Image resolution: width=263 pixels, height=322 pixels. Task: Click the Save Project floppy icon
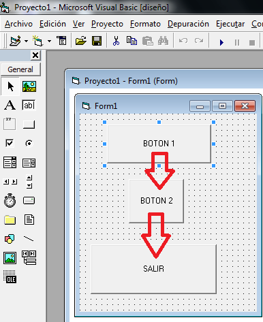pyautogui.click(x=97, y=41)
